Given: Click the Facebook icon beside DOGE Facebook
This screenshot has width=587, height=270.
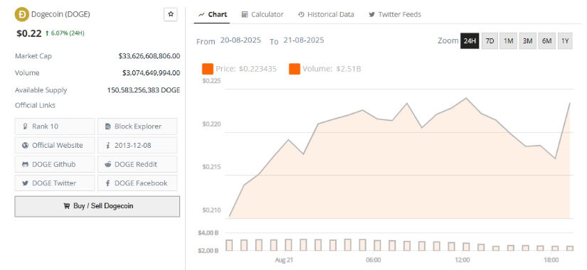Looking at the screenshot, I should coord(108,183).
